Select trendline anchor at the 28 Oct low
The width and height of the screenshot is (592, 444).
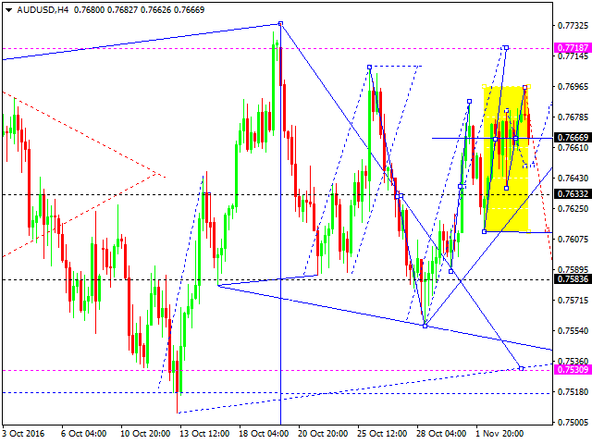tap(425, 326)
